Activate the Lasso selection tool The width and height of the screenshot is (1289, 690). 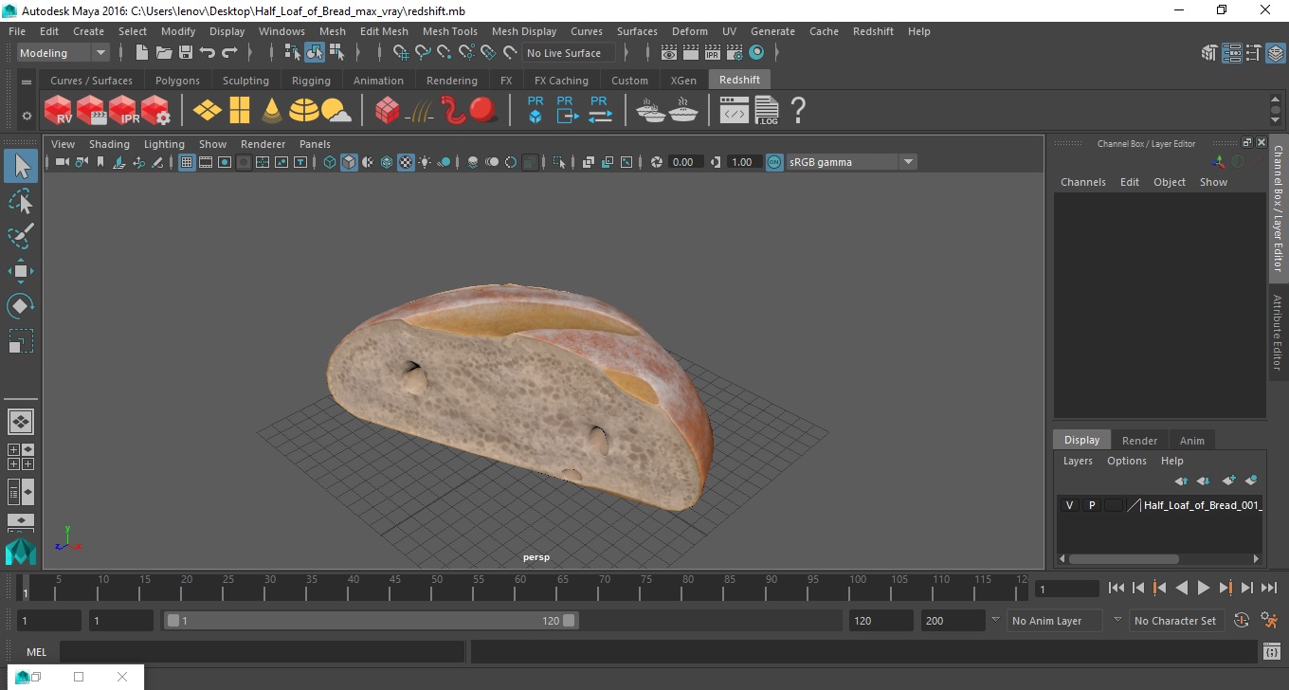(21, 201)
